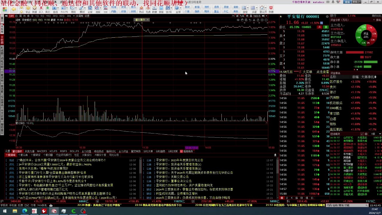Viewport: 382px width, 215px height.
Task: Open the 热搜 hot search icon
Action: tap(271, 9)
